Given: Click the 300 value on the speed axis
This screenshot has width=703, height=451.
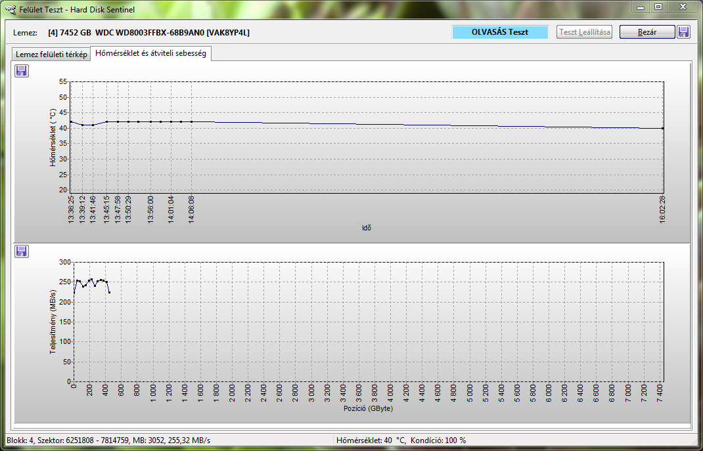Looking at the screenshot, I should (x=66, y=263).
